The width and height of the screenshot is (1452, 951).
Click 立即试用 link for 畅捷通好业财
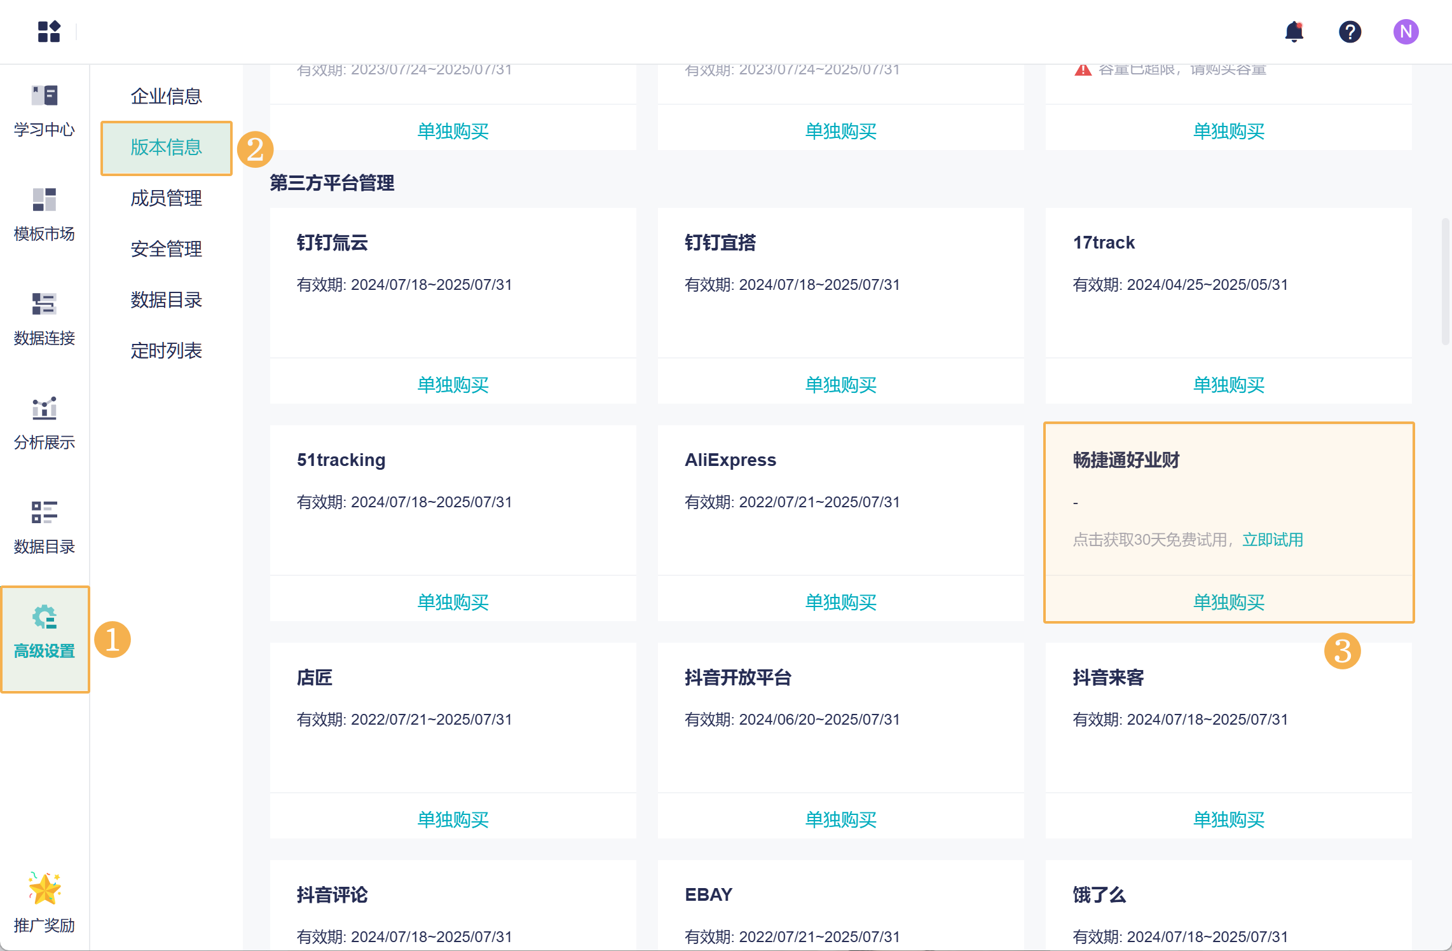[x=1272, y=540]
